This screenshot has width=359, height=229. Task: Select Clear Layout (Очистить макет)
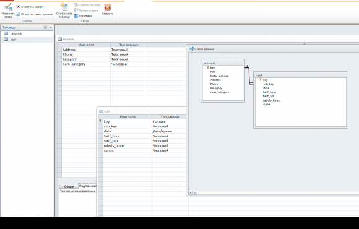tap(30, 7)
